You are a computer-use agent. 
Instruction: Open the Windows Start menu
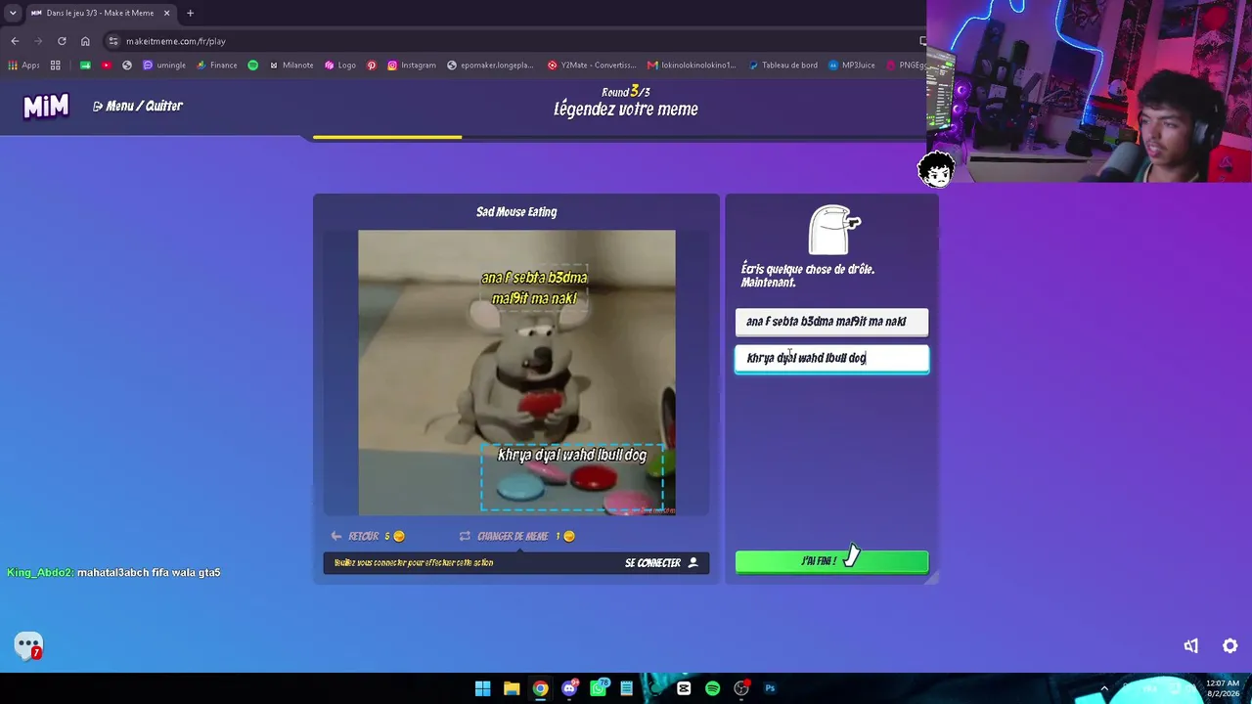coord(482,688)
